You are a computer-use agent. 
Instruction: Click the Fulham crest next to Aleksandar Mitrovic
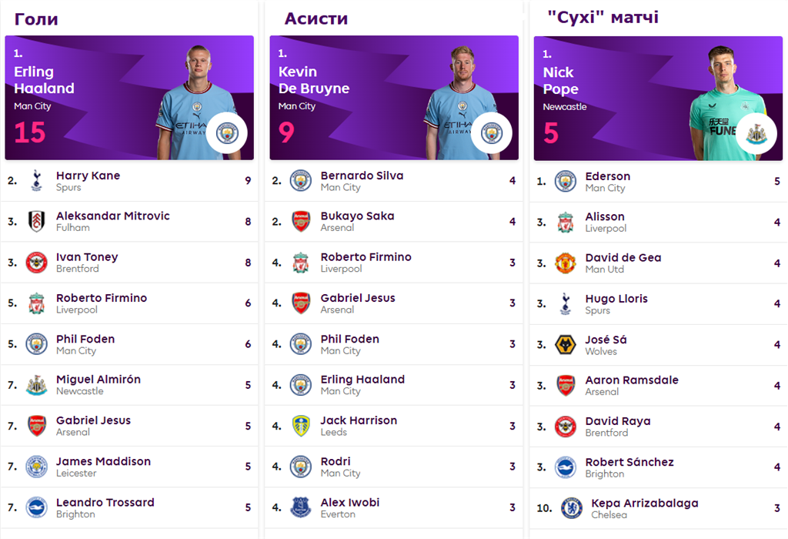click(37, 221)
